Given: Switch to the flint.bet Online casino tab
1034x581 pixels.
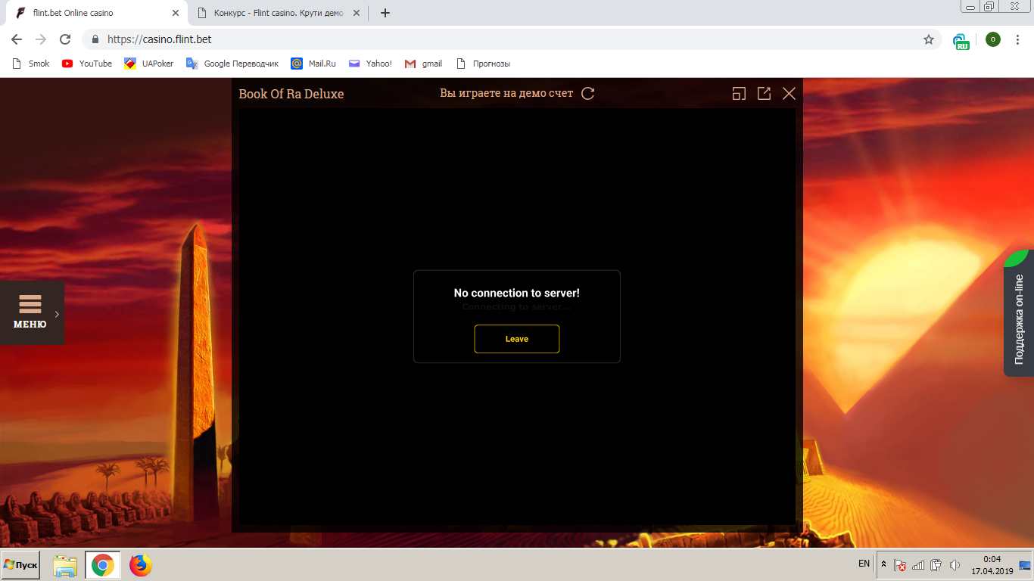Looking at the screenshot, I should [x=96, y=13].
